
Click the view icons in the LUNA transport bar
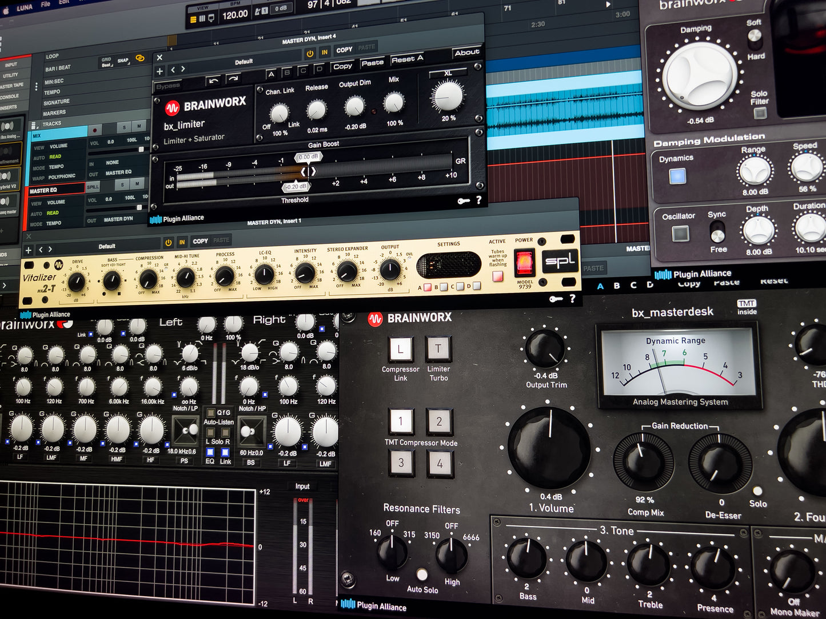(x=202, y=19)
